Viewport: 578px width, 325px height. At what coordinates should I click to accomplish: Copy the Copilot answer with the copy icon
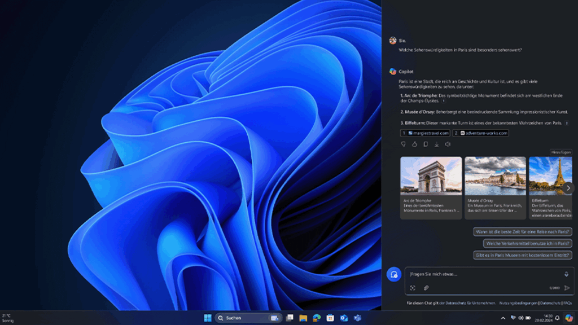click(426, 144)
